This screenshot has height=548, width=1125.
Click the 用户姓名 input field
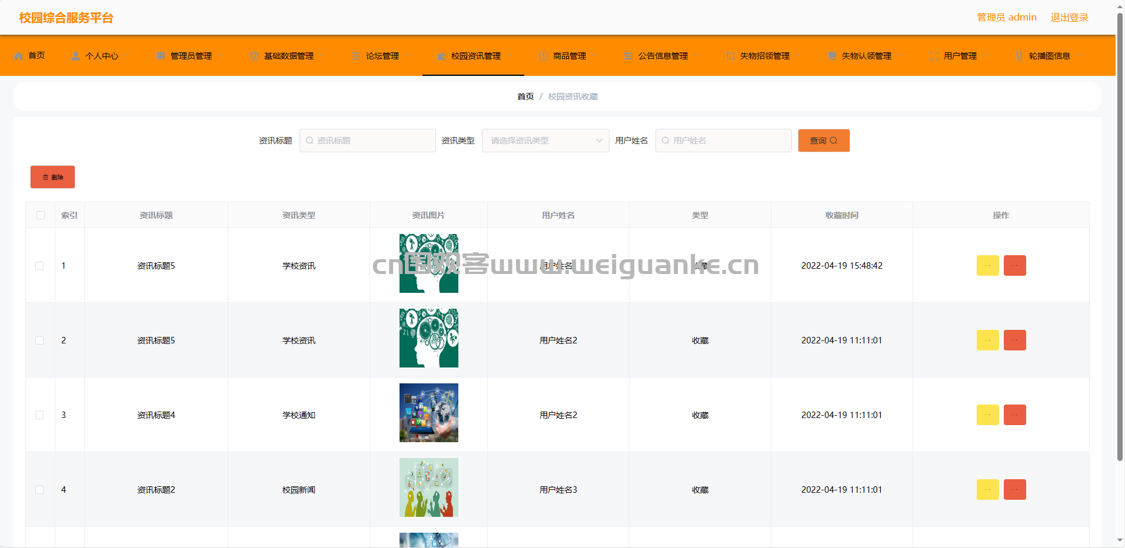click(x=724, y=141)
